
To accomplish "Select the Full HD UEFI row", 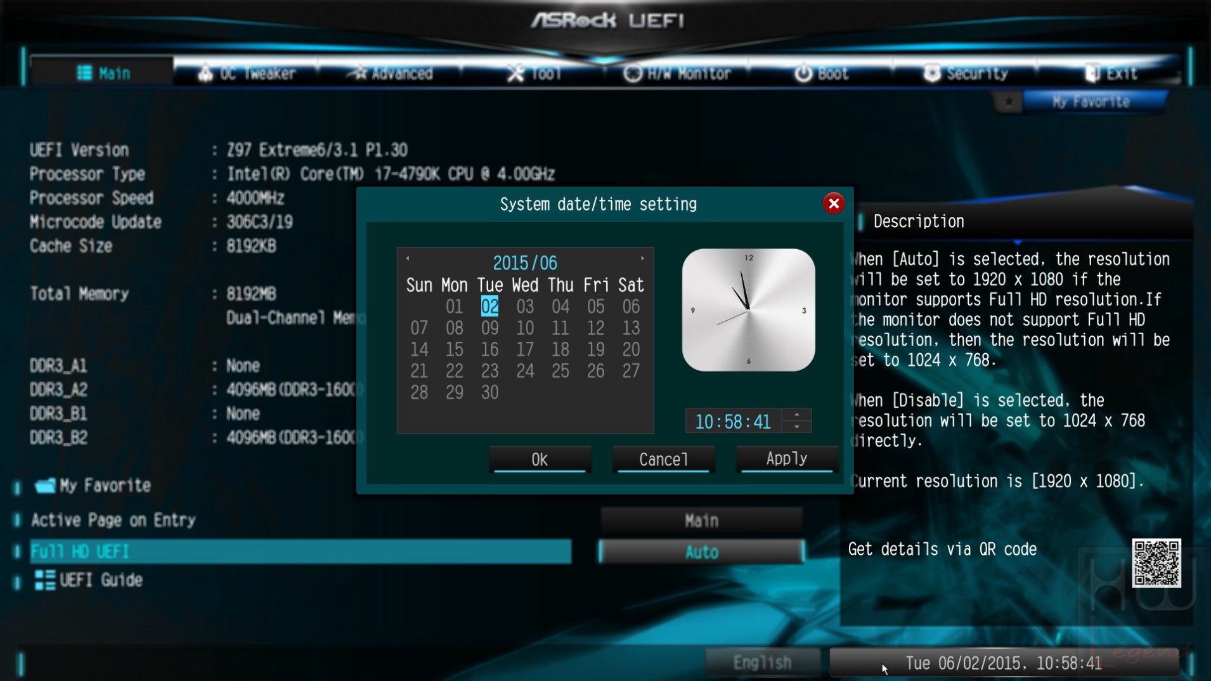I will click(301, 552).
